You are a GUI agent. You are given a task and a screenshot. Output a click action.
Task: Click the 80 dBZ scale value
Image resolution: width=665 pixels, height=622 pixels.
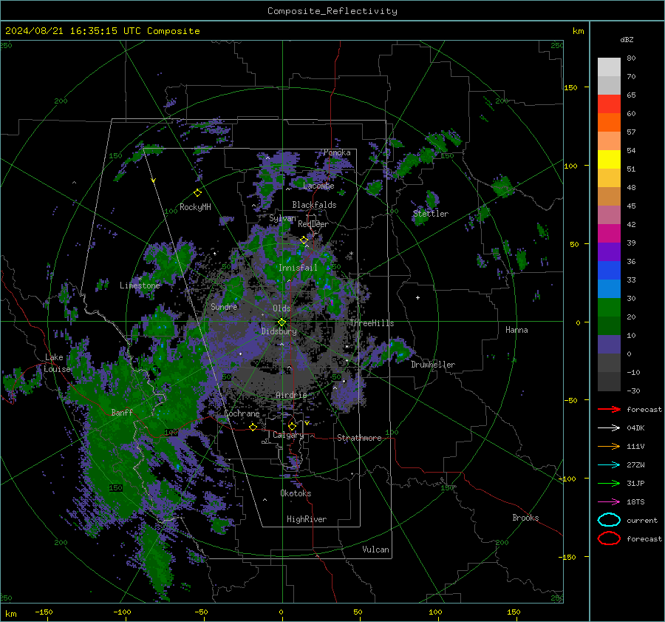[631, 58]
